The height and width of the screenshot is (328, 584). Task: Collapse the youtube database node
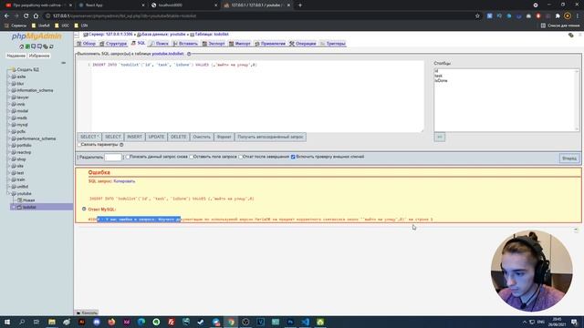9,194
